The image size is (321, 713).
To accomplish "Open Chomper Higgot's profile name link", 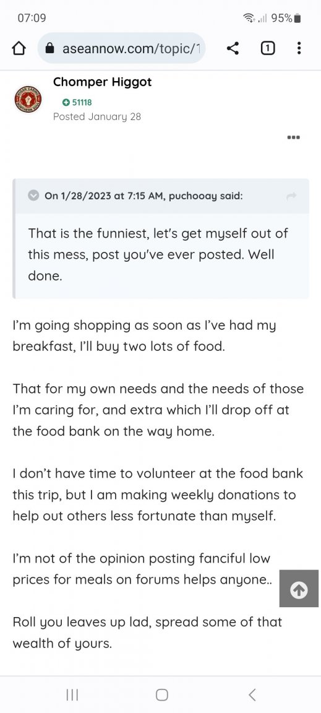I will click(x=102, y=82).
